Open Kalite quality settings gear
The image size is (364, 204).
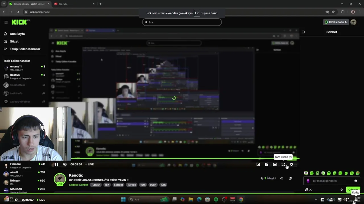(356, 200)
